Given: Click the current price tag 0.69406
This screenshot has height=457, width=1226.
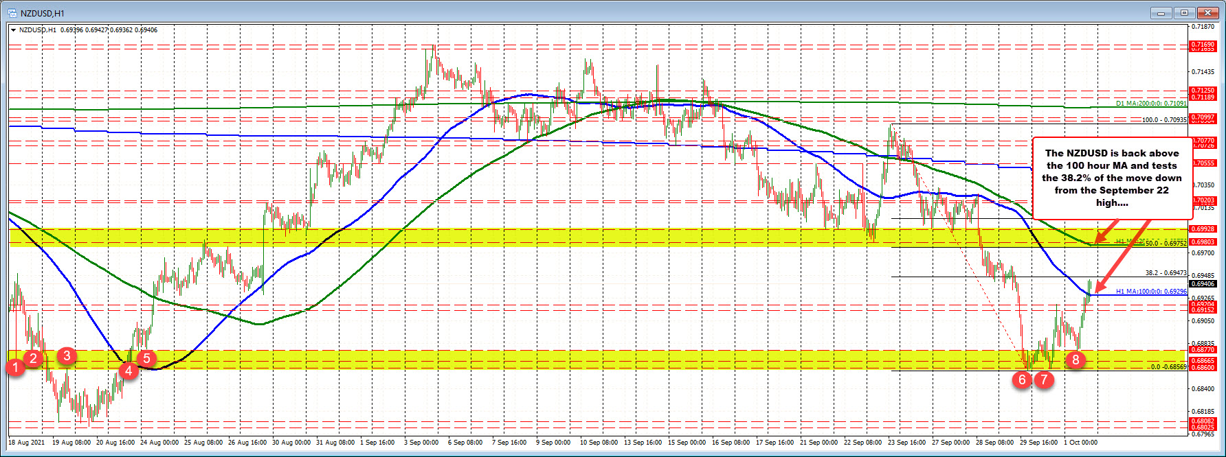Looking at the screenshot, I should tap(1203, 283).
